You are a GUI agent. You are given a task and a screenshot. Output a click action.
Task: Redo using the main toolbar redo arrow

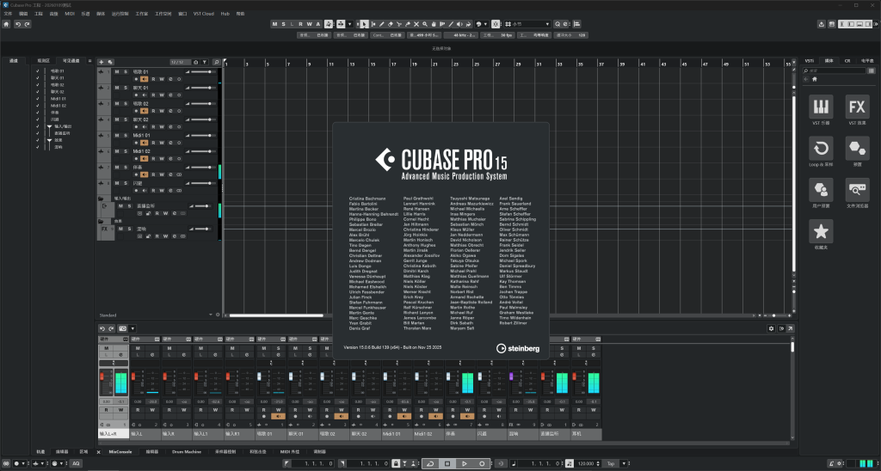(27, 24)
